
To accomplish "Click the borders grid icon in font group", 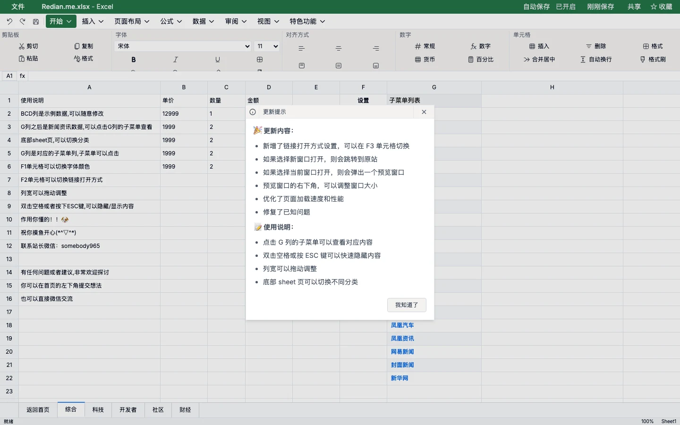I will (260, 59).
